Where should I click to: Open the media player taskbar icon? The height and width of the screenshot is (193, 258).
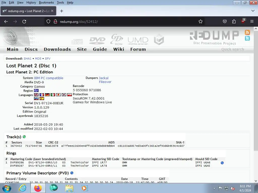[x=85, y=188]
